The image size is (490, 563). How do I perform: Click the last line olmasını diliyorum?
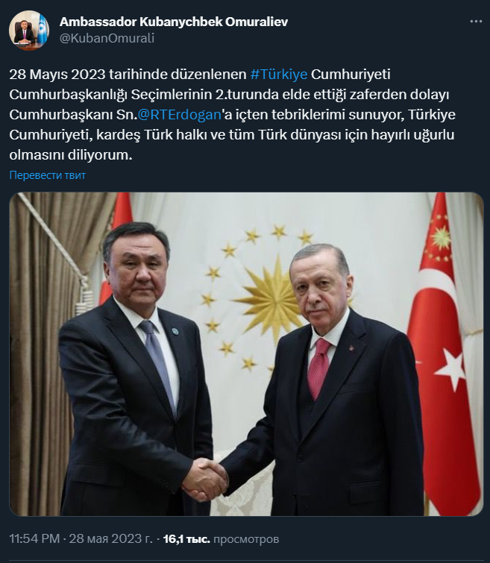pos(71,155)
